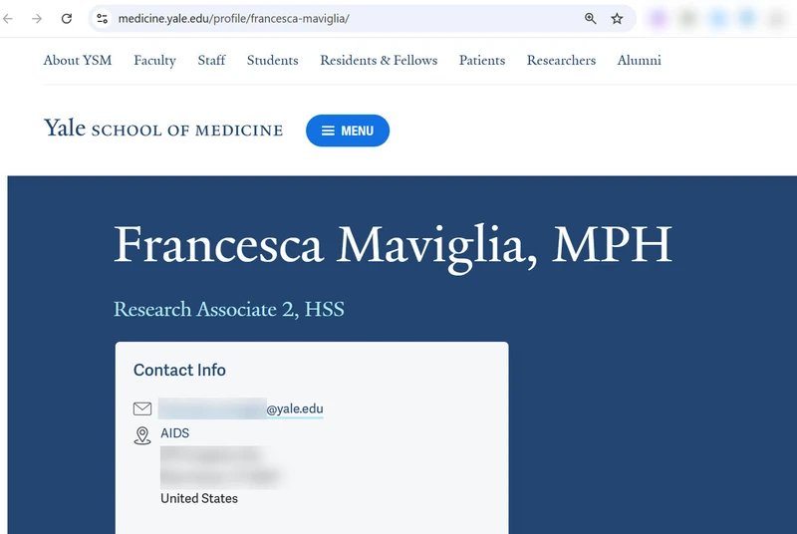The height and width of the screenshot is (534, 797).
Task: Click the envelope email icon
Action: click(x=142, y=408)
